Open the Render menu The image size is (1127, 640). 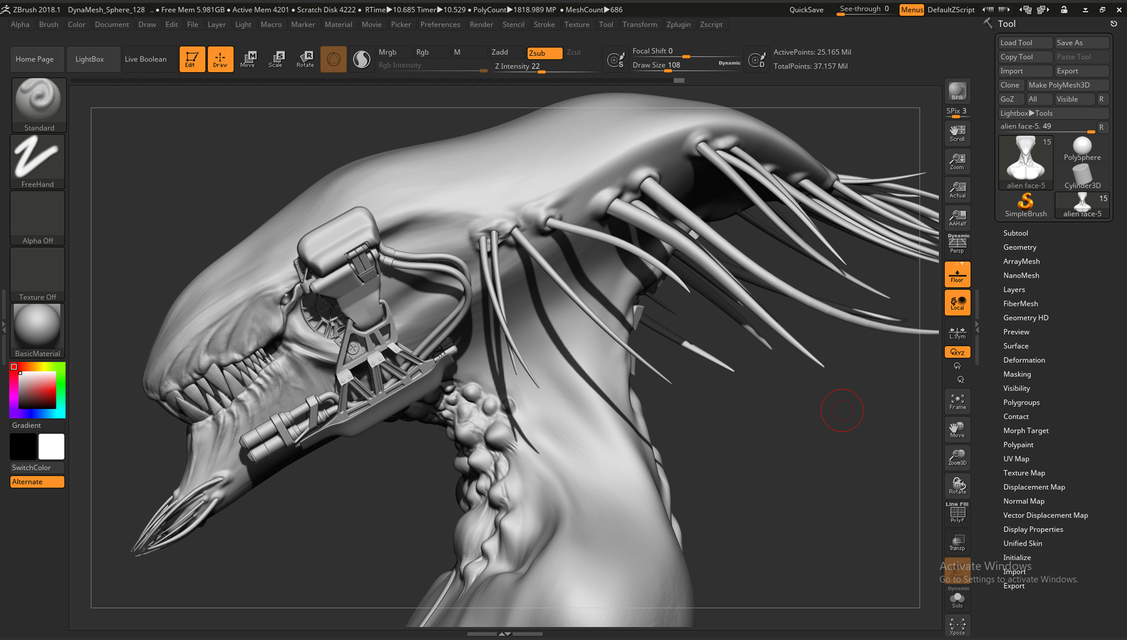(x=481, y=24)
